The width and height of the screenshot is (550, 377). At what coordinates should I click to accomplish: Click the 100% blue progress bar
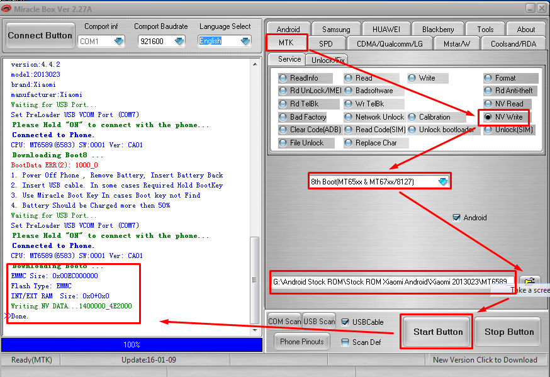point(132,345)
